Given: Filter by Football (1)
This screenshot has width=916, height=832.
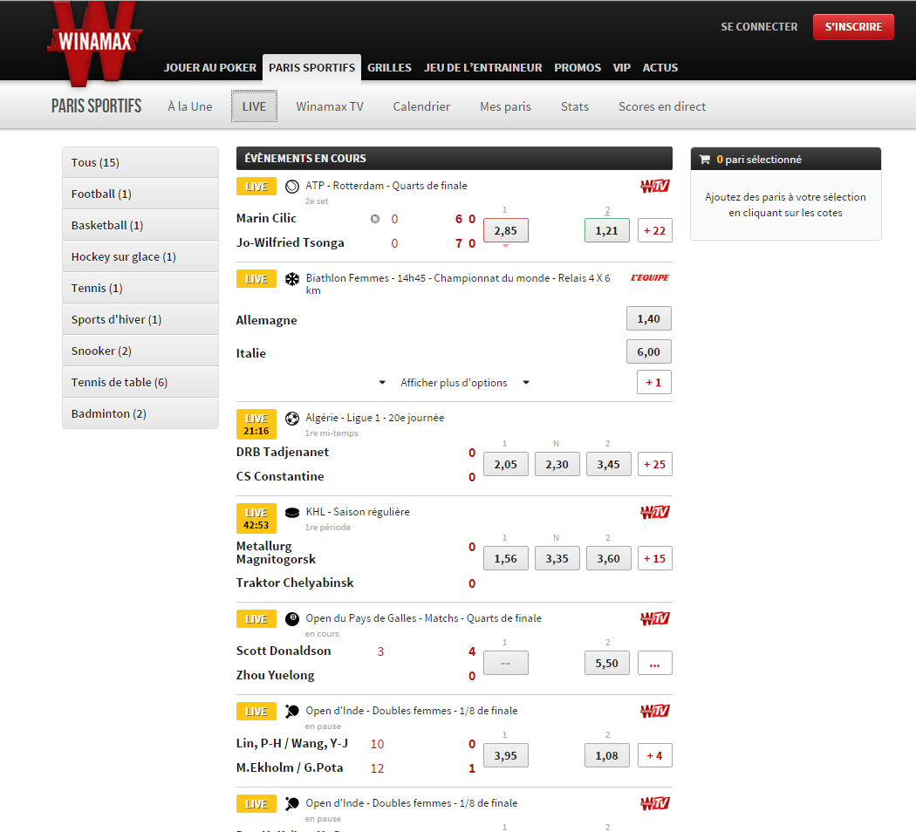Looking at the screenshot, I should [140, 194].
